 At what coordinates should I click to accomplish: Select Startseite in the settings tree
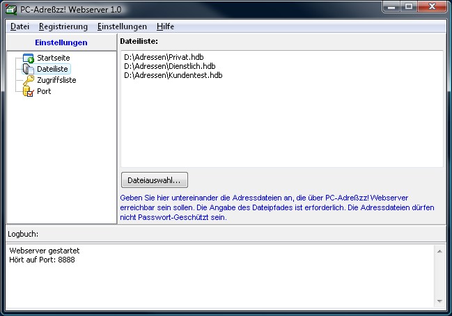(x=54, y=58)
